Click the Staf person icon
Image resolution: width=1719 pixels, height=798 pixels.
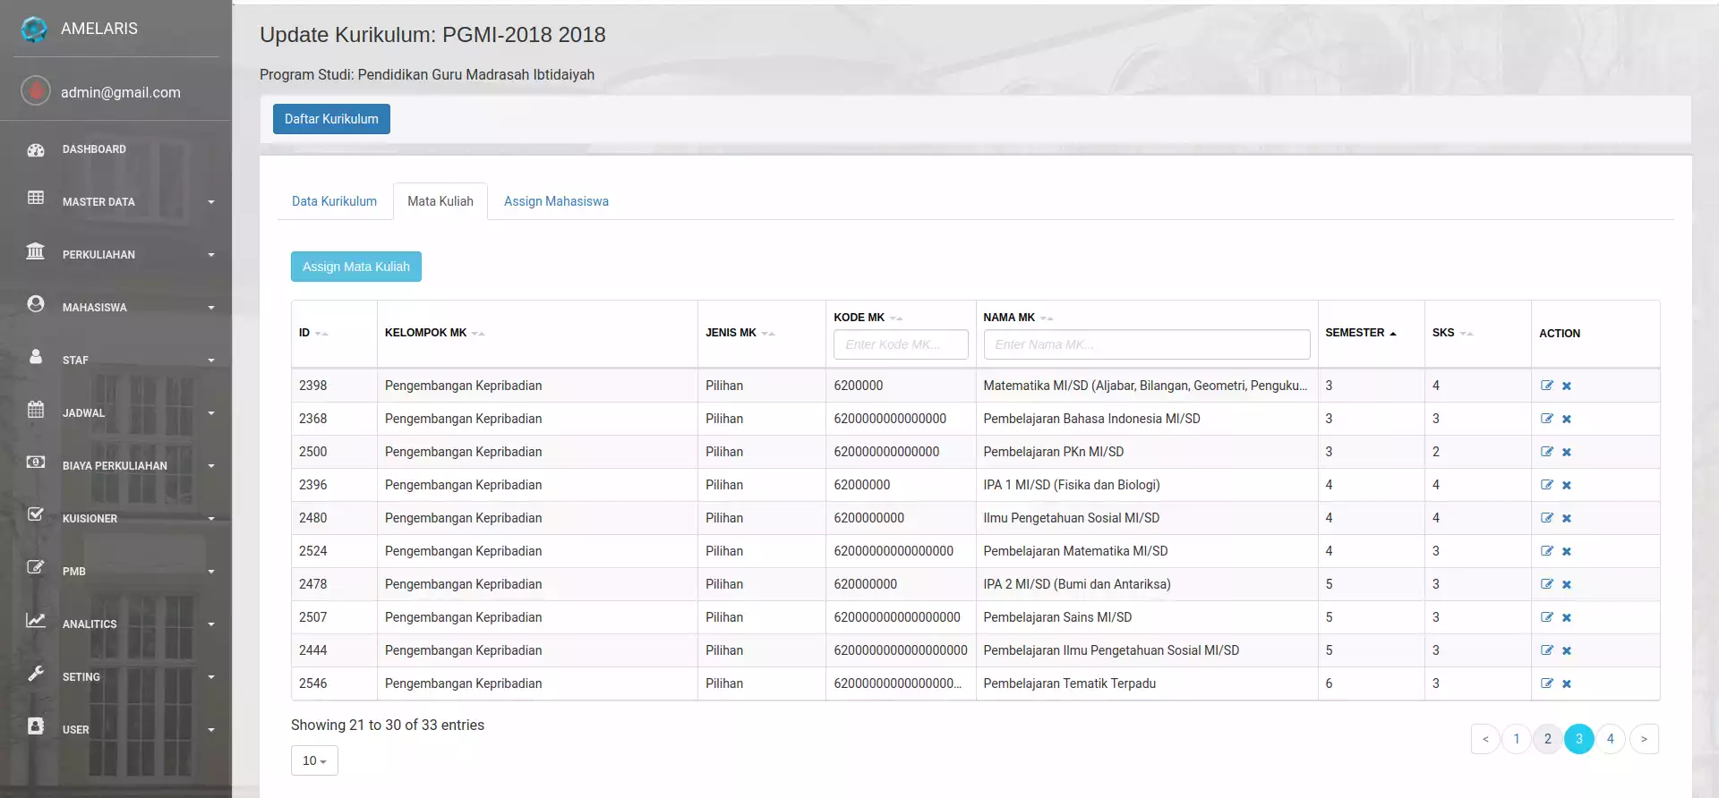click(x=36, y=356)
